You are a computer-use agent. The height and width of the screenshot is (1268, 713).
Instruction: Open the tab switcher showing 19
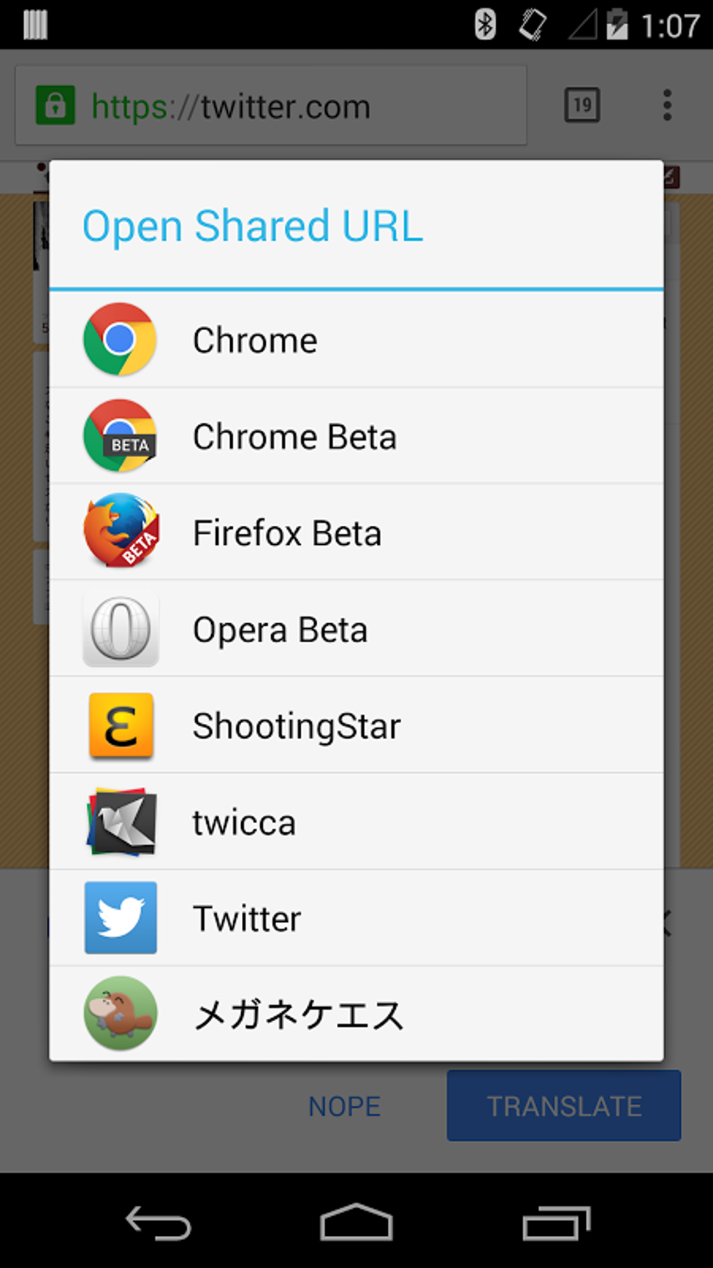582,106
